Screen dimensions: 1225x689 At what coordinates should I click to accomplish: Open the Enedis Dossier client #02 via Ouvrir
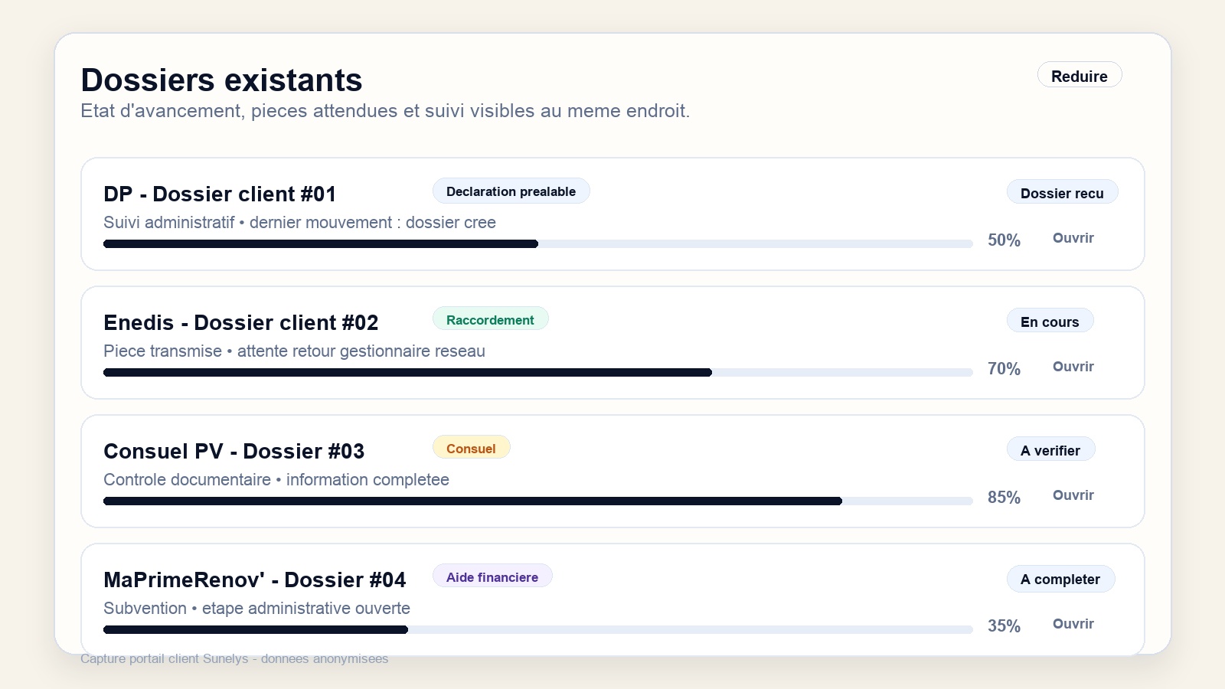[x=1073, y=367]
